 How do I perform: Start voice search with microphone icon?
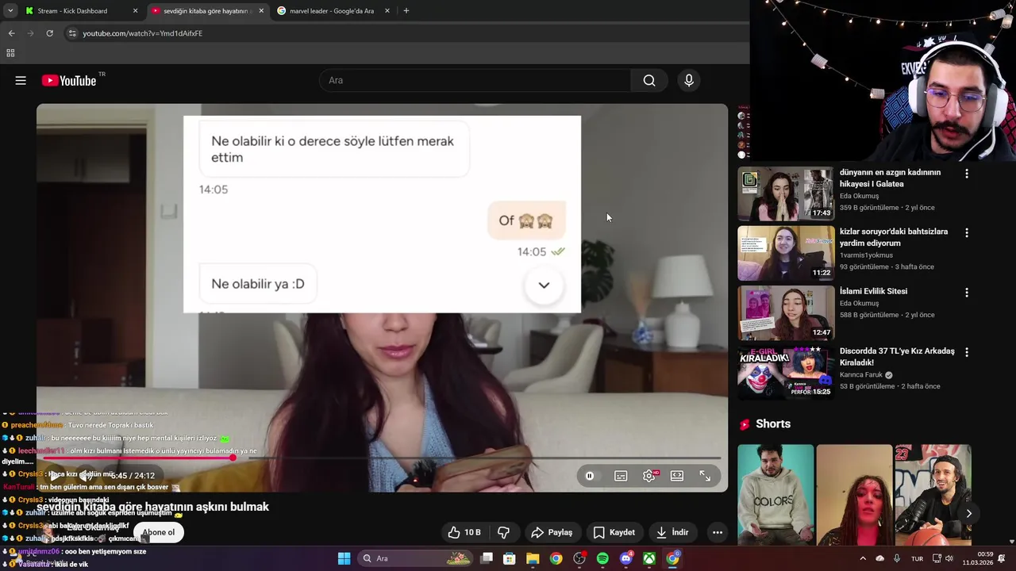689,80
